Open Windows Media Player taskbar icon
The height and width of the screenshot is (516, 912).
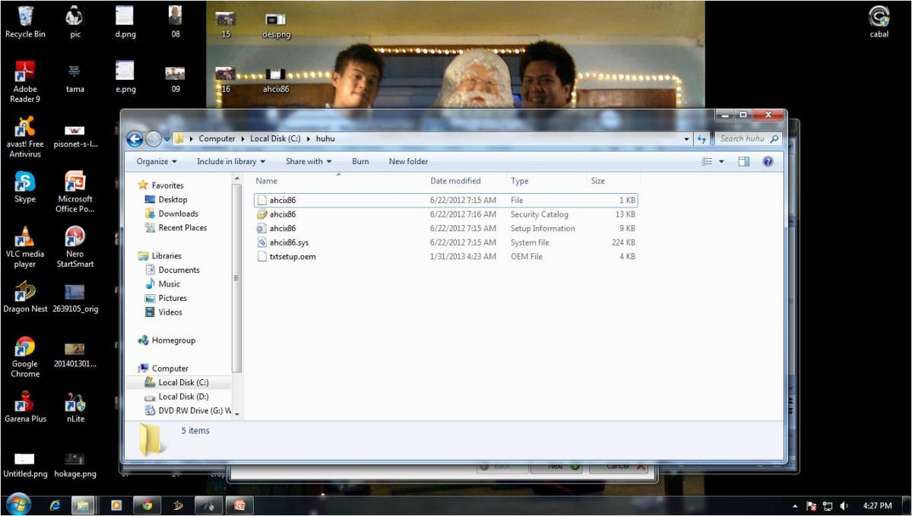(x=116, y=505)
